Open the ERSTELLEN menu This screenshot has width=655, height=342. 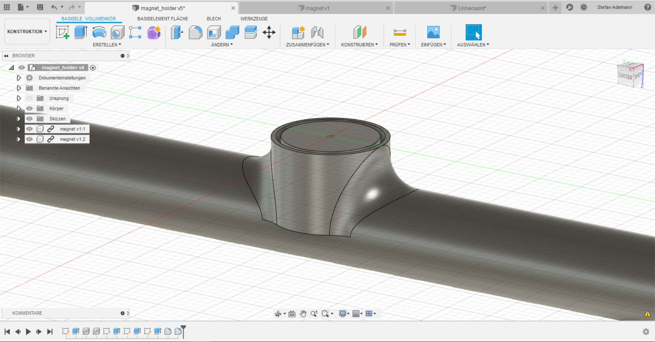107,45
